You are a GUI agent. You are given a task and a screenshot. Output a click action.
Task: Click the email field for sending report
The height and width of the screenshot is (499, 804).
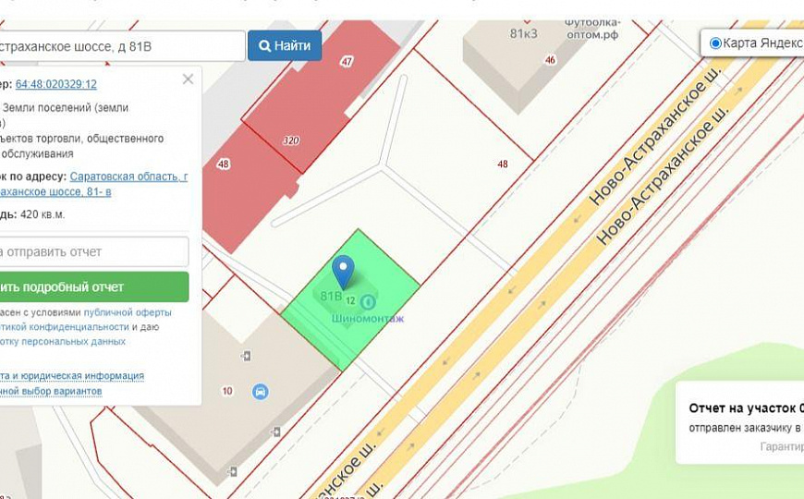[x=94, y=251]
